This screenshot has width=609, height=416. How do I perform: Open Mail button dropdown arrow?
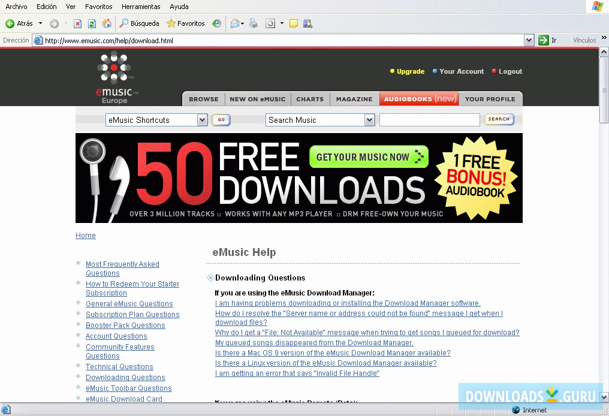tap(242, 24)
